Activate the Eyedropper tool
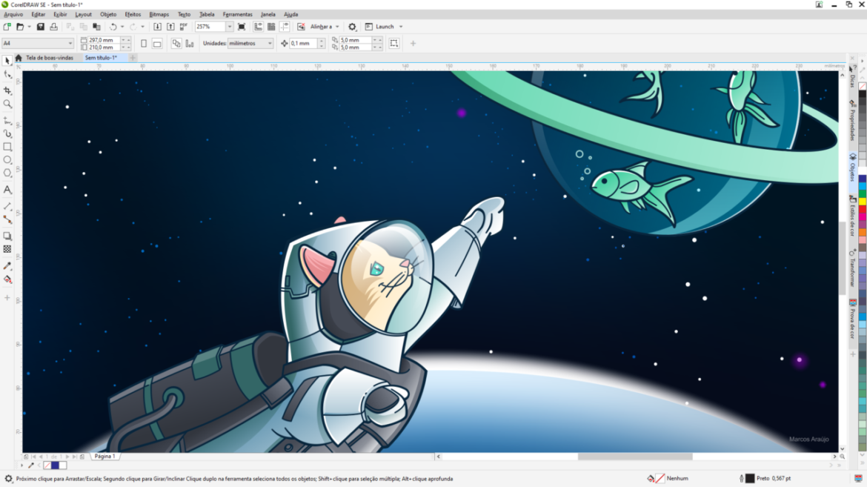This screenshot has width=867, height=487. 7,266
